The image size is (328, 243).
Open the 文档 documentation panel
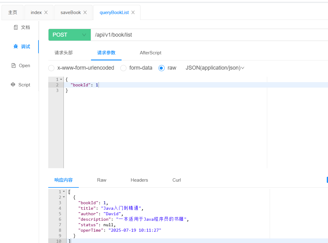pyautogui.click(x=22, y=27)
